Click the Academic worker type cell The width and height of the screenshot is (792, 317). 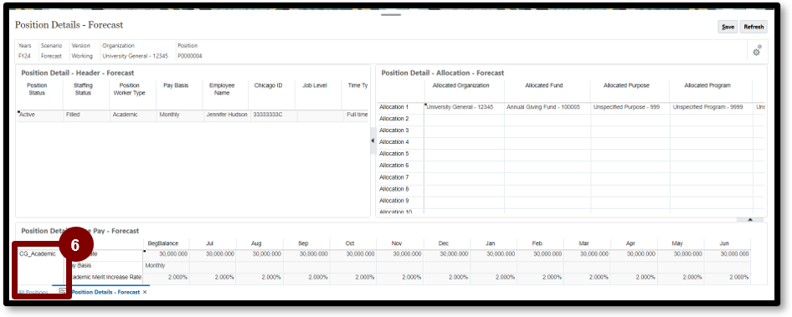pos(133,115)
